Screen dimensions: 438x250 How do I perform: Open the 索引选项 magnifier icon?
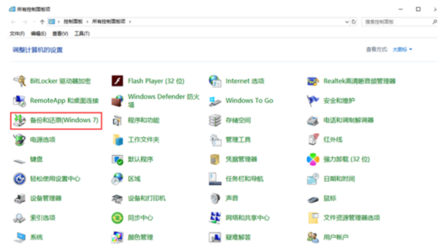click(x=19, y=218)
